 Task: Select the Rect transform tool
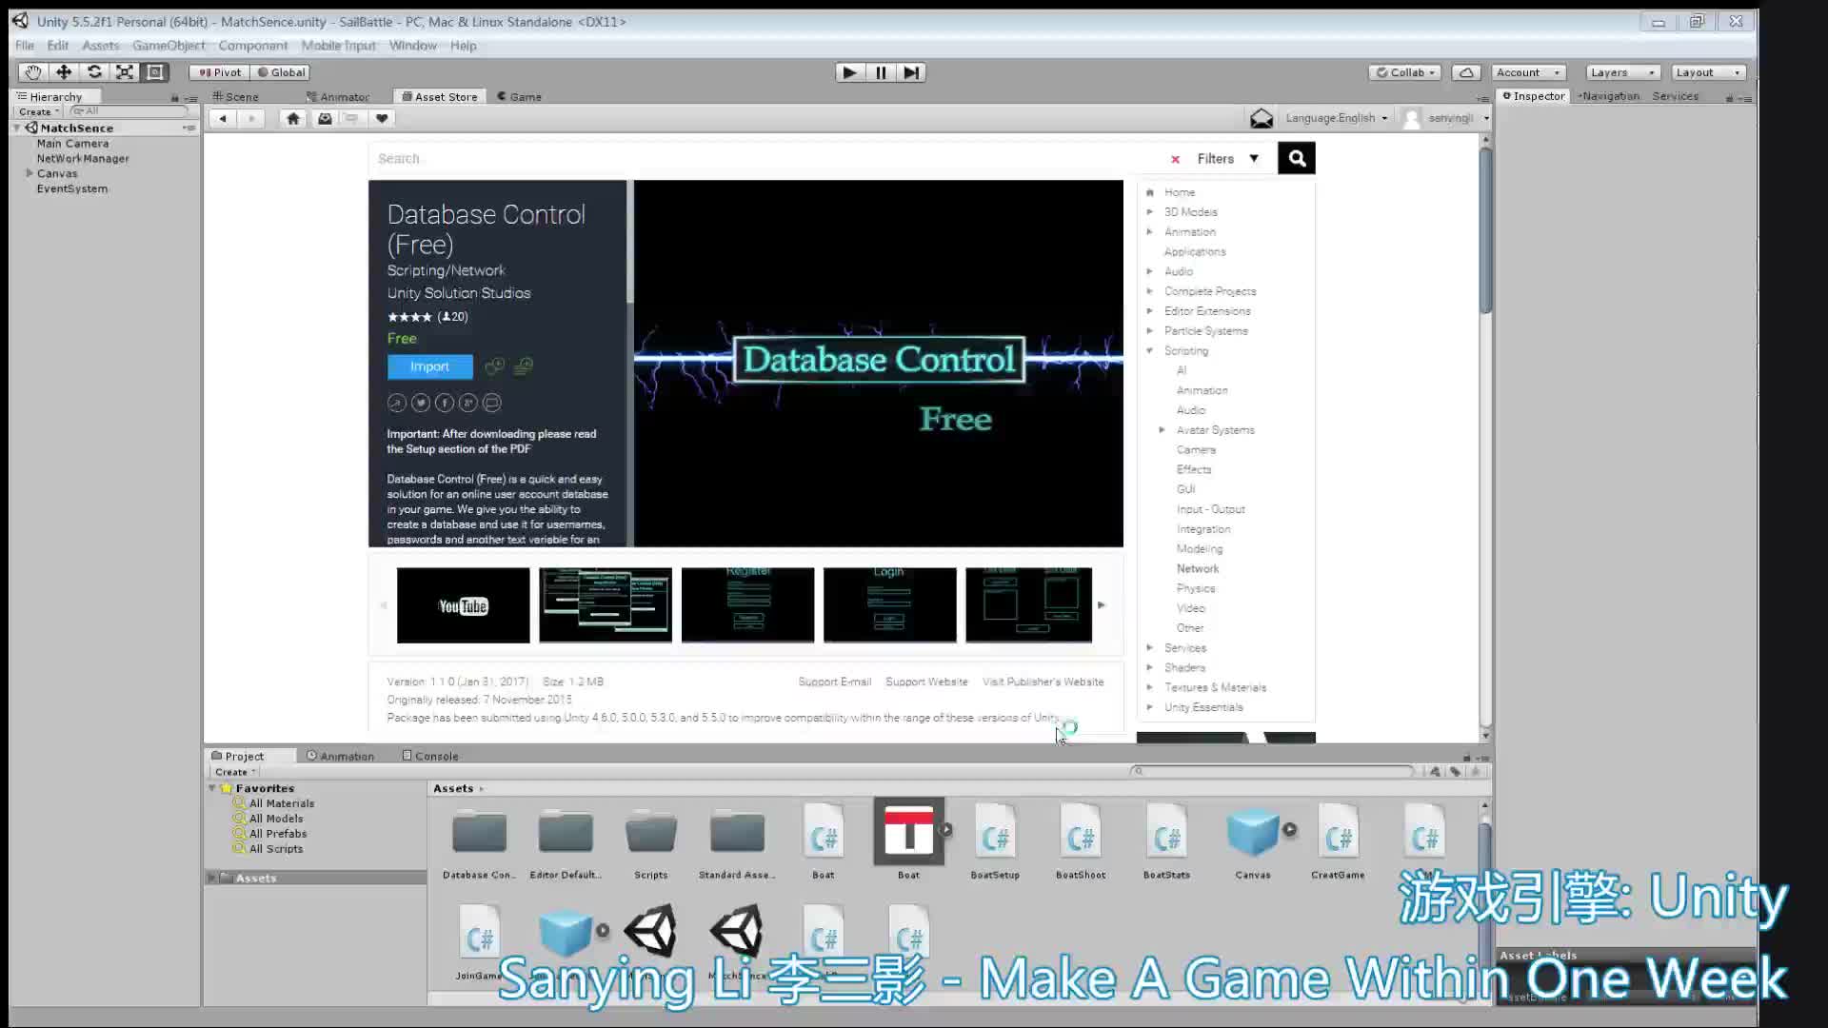point(155,72)
